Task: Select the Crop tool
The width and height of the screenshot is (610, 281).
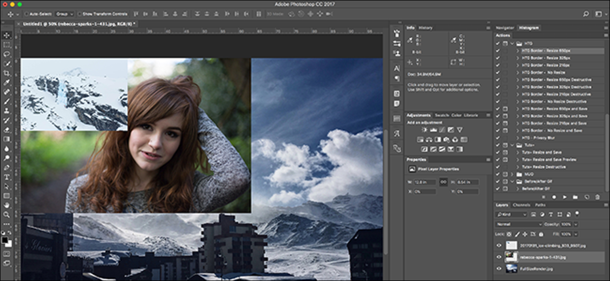Action: (7, 73)
